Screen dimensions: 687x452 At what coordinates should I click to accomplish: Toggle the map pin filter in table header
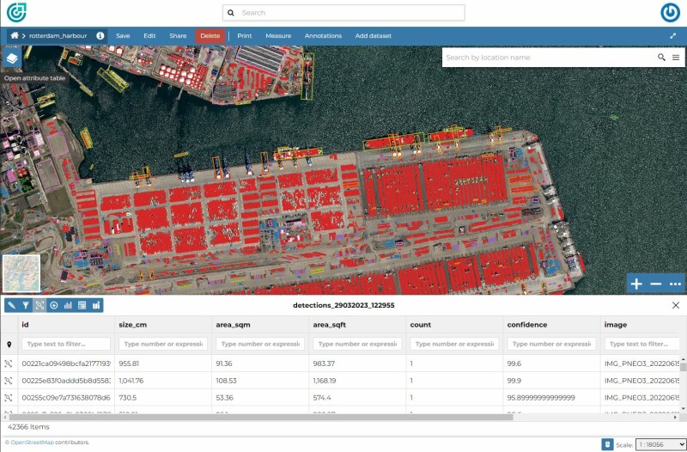point(9,344)
